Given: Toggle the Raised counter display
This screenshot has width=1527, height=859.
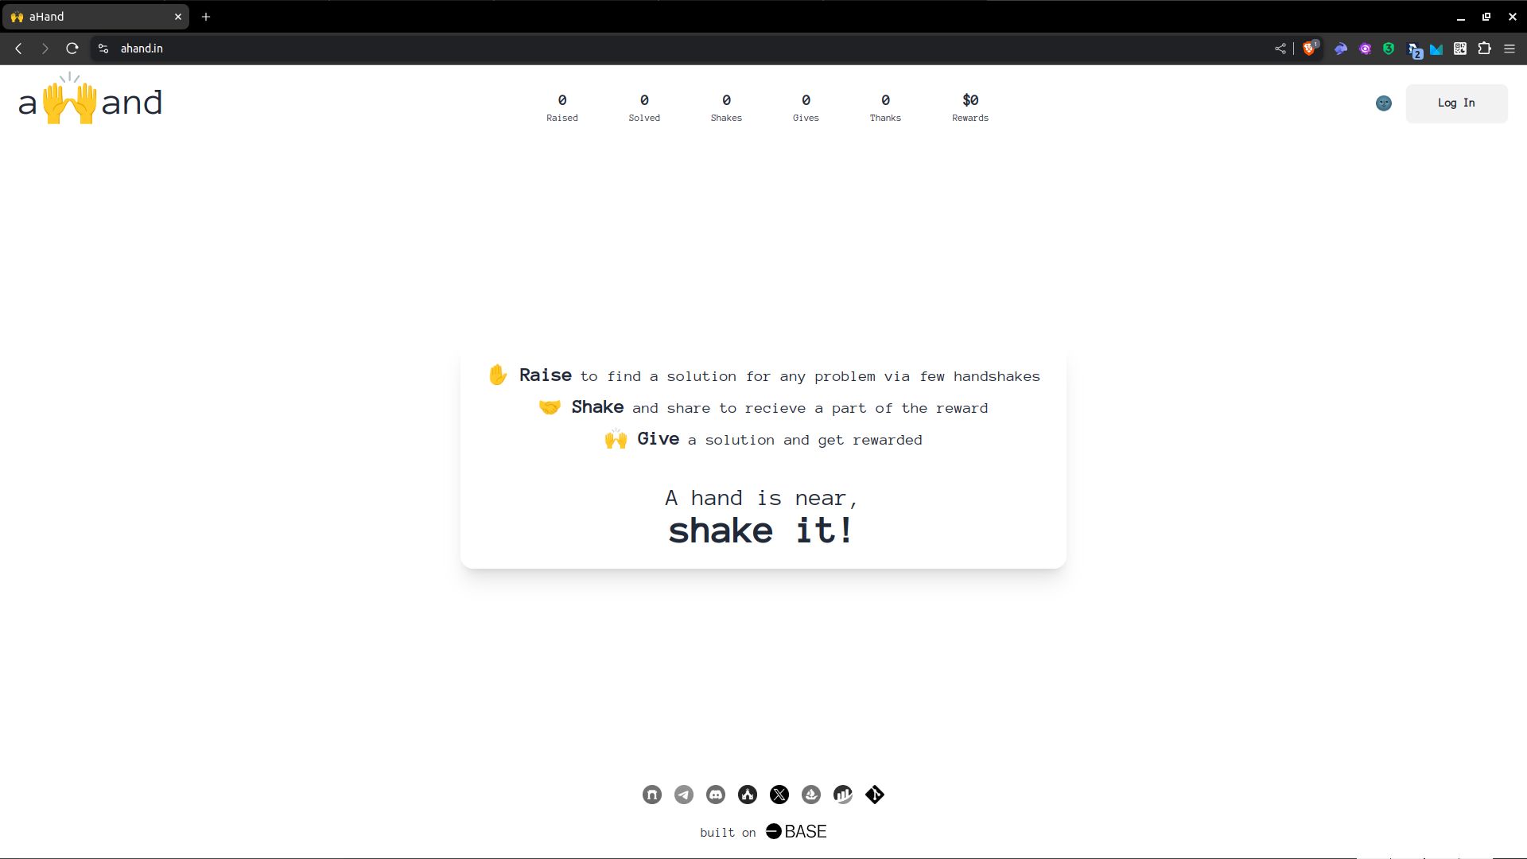Looking at the screenshot, I should pos(562,107).
